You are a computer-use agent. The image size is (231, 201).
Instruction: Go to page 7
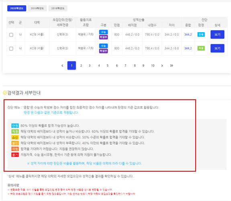125,66
